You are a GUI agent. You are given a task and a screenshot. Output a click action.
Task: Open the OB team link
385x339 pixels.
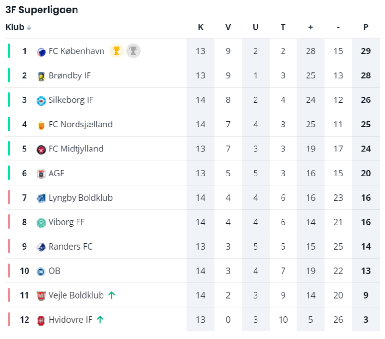coord(54,271)
